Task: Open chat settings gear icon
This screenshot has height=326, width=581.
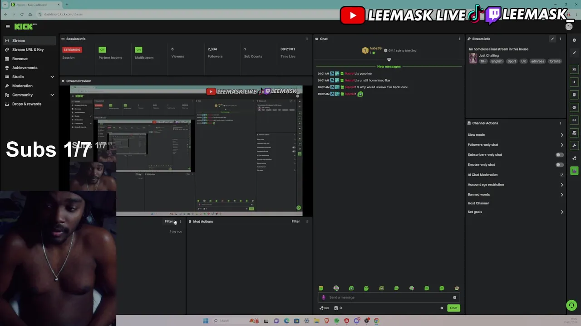Action: [x=442, y=308]
